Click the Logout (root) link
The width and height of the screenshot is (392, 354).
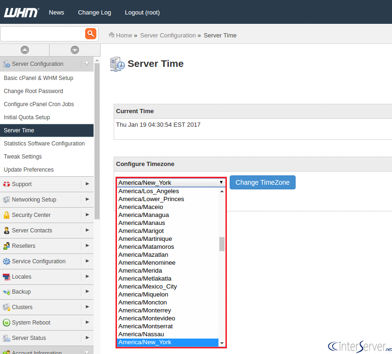[x=142, y=13]
